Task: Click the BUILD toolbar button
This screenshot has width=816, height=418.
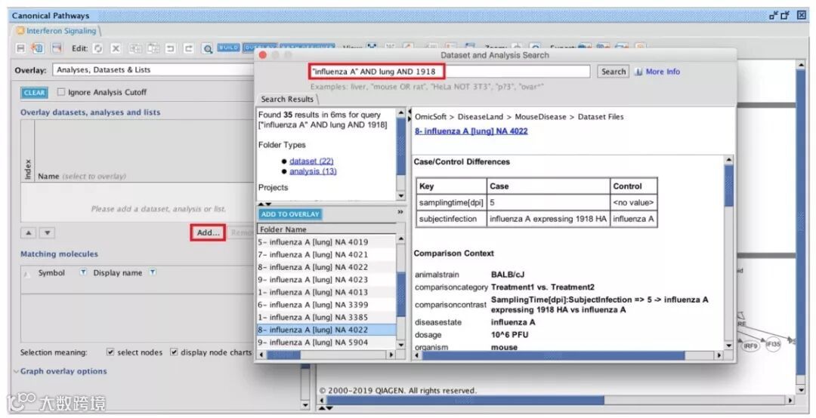Action: click(228, 48)
